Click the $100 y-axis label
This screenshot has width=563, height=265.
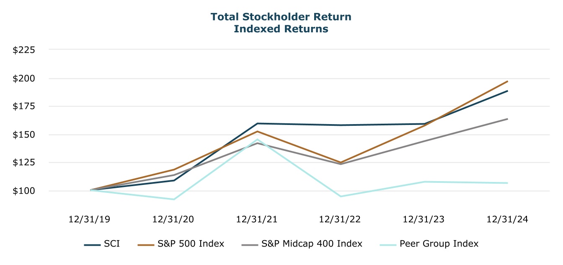click(24, 191)
